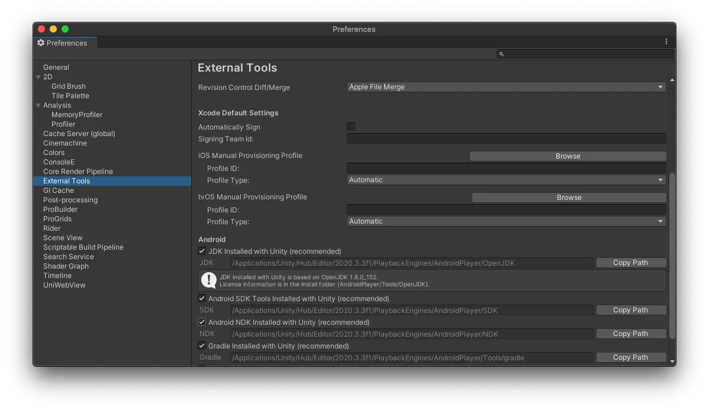Viewport: 709px width, 410px height.
Task: Click the scrollbar down arrow
Action: tap(672, 361)
